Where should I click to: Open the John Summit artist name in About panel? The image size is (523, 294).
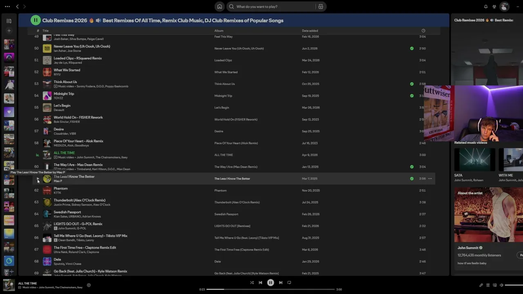[x=468, y=248]
